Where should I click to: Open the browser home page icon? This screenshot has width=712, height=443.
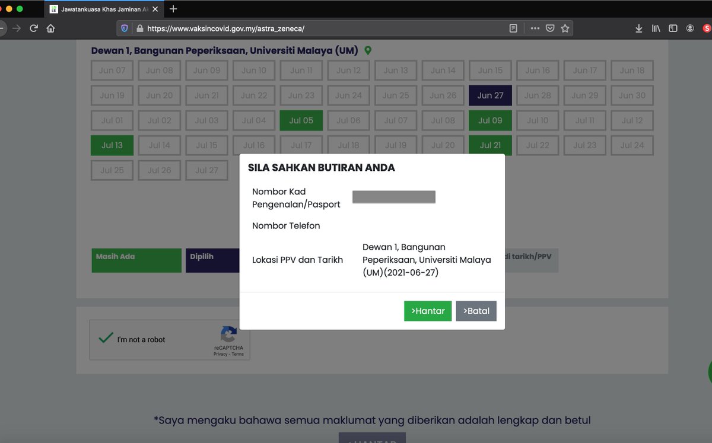tap(51, 28)
